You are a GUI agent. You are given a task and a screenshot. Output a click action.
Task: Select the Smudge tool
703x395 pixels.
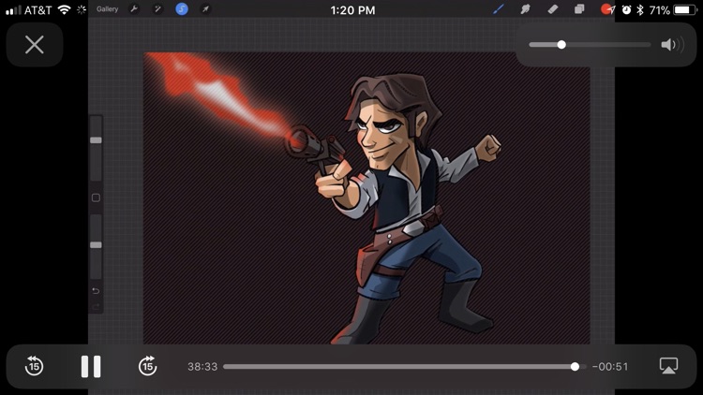pos(525,9)
